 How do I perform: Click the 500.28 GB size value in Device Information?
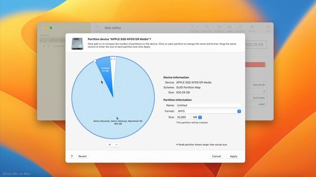coord(183,92)
